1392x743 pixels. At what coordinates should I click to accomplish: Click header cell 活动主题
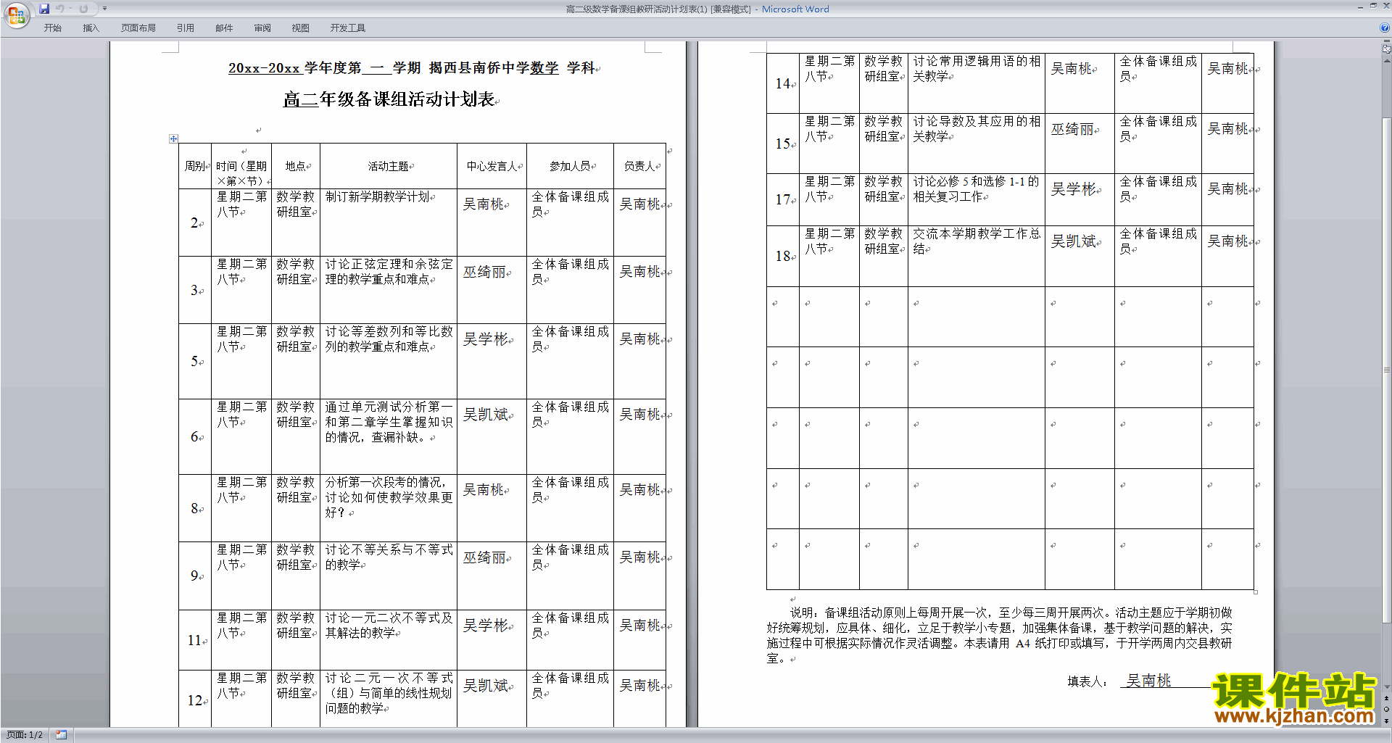[388, 166]
